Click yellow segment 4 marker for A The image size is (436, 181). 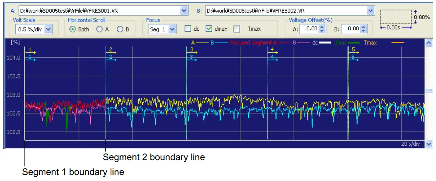point(273,51)
